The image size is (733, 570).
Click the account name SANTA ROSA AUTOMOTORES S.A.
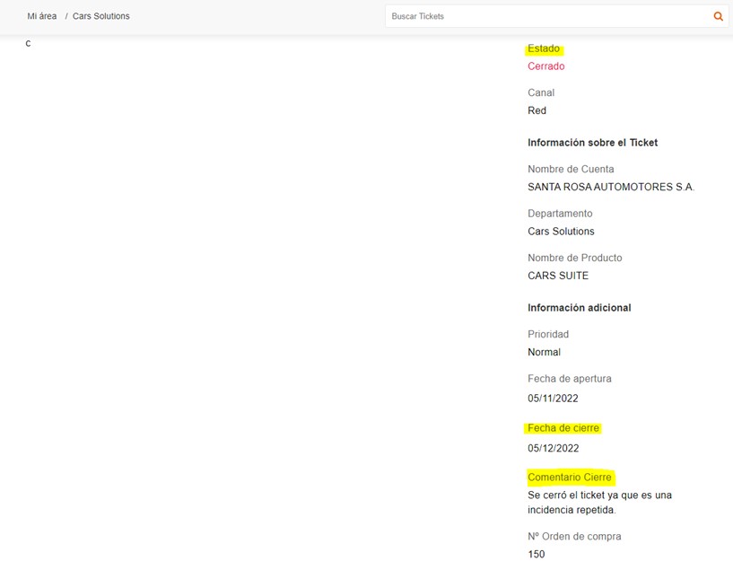(x=610, y=187)
